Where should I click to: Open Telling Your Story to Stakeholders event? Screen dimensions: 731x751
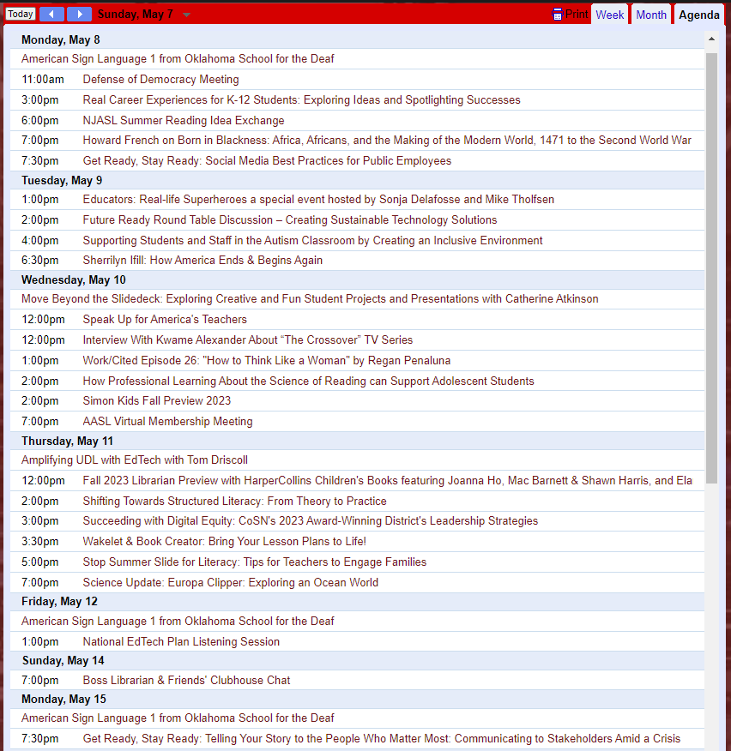pos(382,739)
